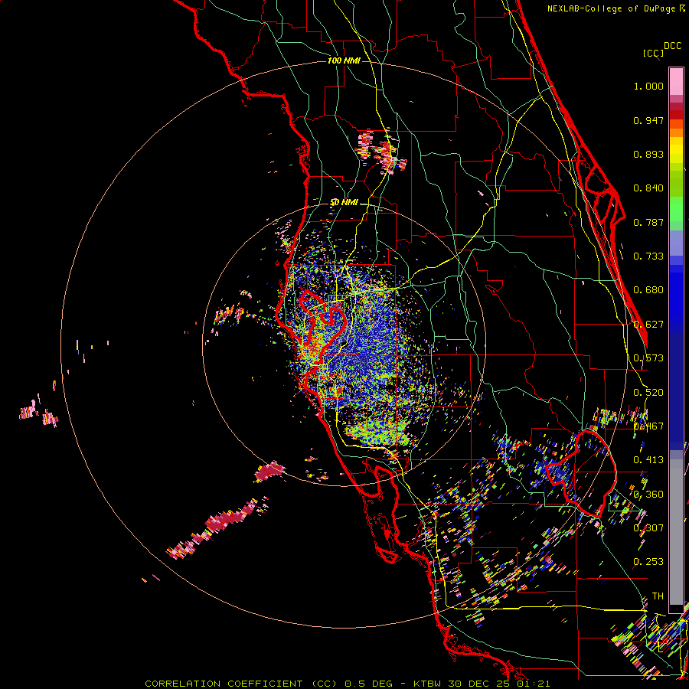Select the 0.307 scale value
The width and height of the screenshot is (689, 689).
click(x=648, y=528)
